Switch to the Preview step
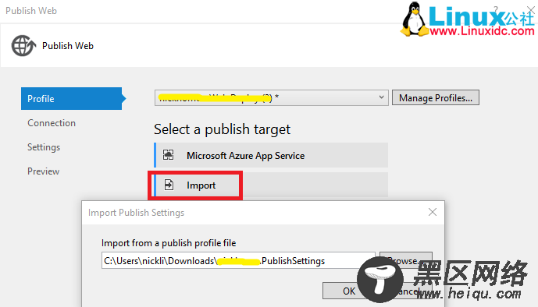 (x=43, y=171)
